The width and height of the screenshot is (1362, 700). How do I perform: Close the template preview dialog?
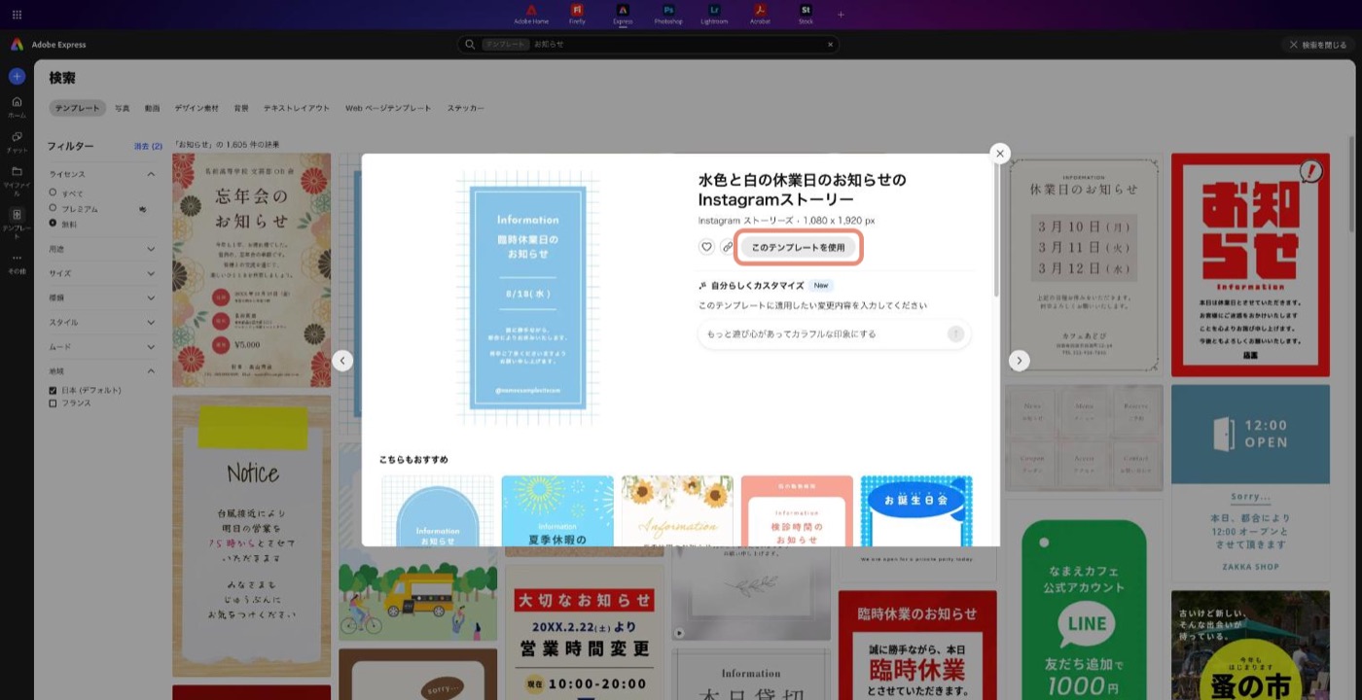tap(1000, 154)
